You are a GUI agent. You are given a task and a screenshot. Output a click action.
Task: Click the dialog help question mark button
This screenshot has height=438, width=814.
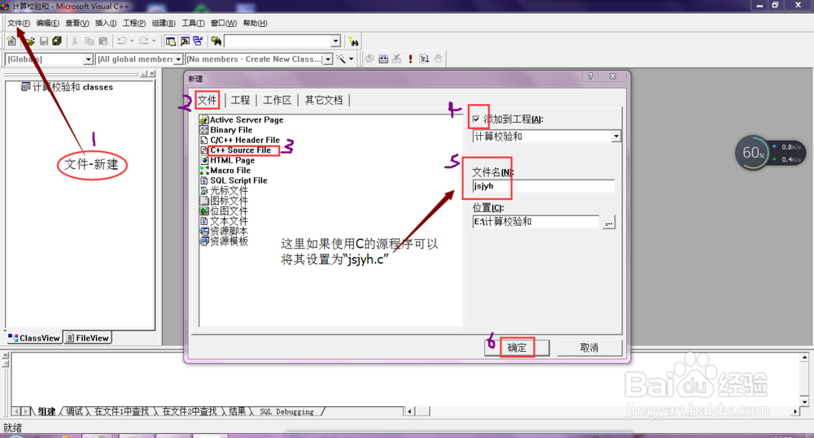coord(590,76)
